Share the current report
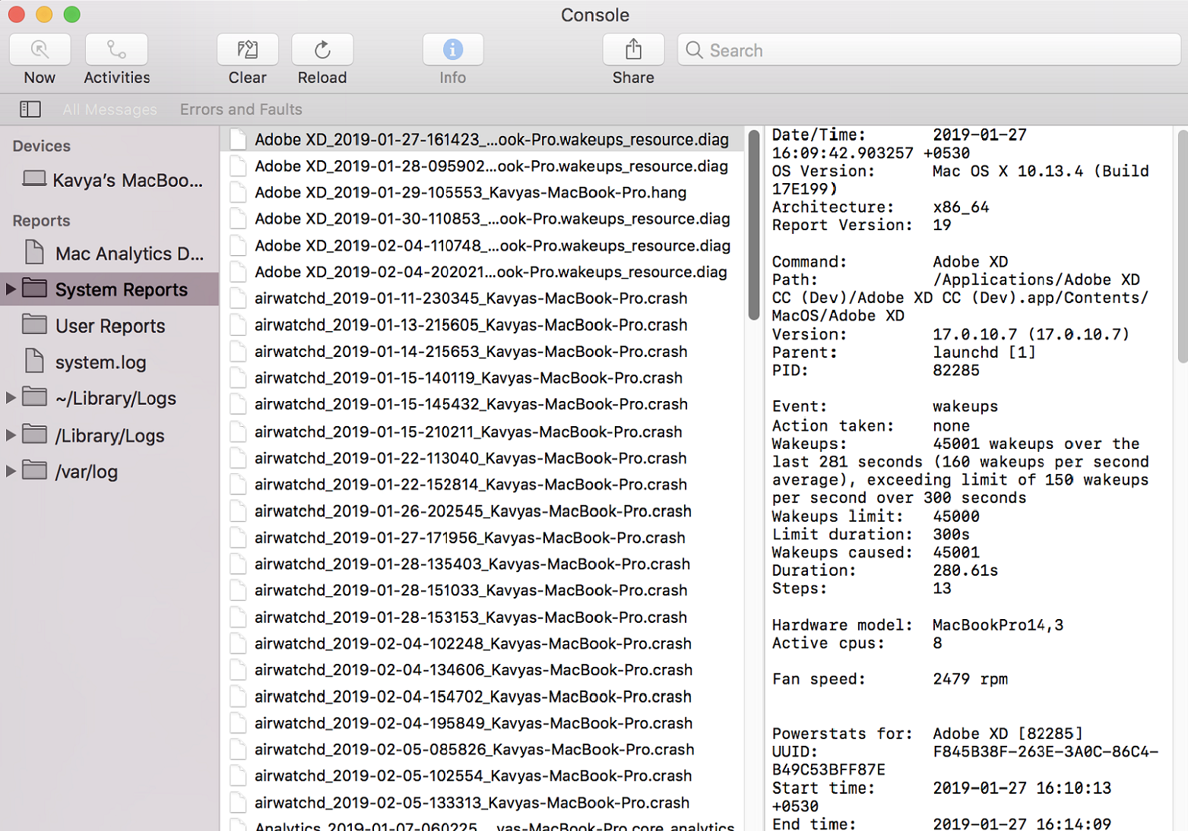 [x=633, y=49]
